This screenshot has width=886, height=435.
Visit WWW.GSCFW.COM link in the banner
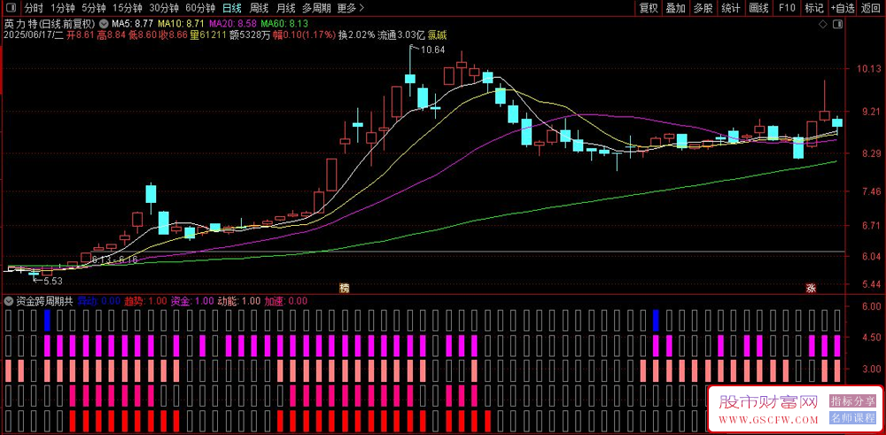(768, 420)
